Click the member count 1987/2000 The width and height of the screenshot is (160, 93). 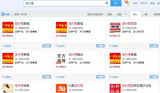click(77, 59)
